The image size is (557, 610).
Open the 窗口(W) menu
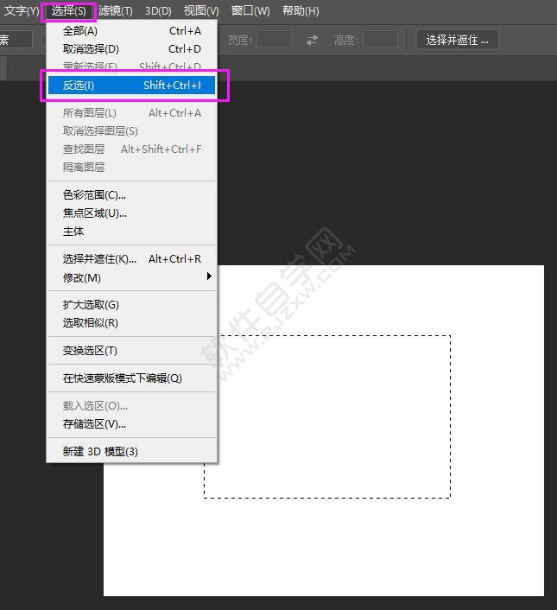[x=250, y=11]
